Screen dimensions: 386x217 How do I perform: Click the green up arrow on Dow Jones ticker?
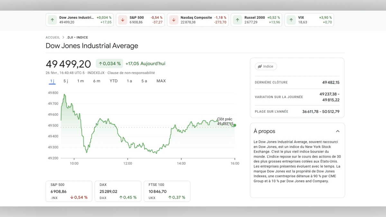tap(52, 20)
